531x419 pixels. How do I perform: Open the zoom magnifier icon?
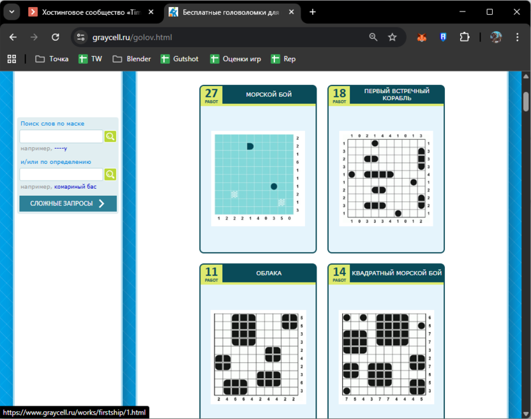(373, 37)
